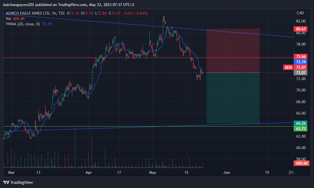Click the CAD currency label

click(x=300, y=13)
